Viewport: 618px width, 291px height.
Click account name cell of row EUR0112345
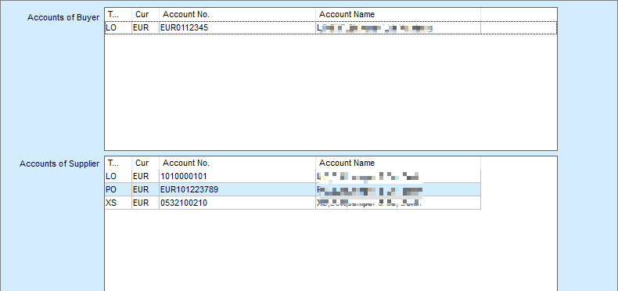pyautogui.click(x=398, y=28)
